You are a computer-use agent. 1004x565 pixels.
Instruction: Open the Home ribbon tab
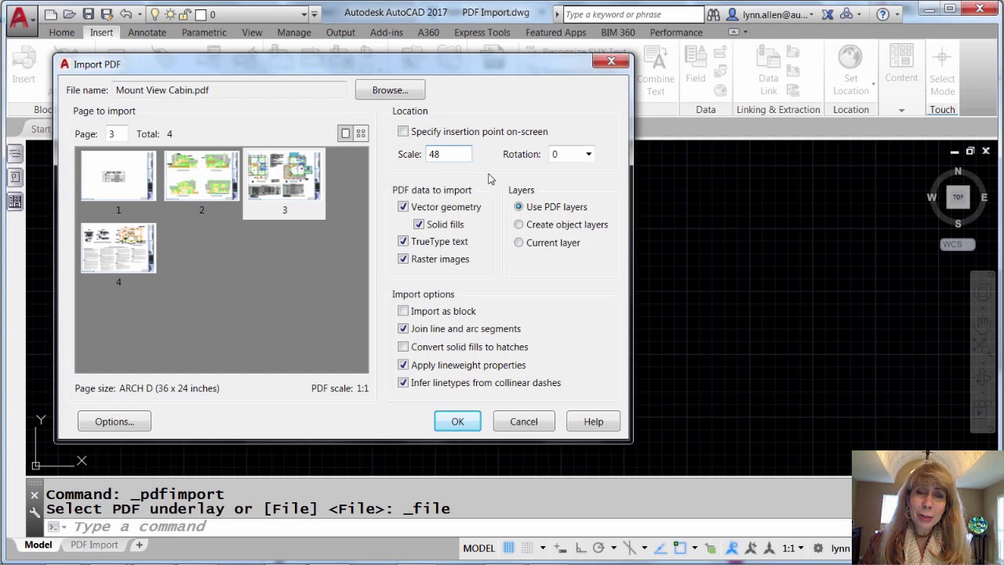[x=61, y=32]
